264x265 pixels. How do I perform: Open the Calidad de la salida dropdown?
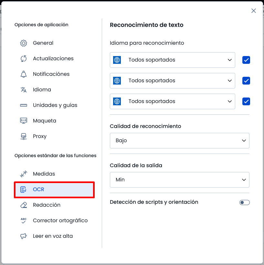click(180, 180)
